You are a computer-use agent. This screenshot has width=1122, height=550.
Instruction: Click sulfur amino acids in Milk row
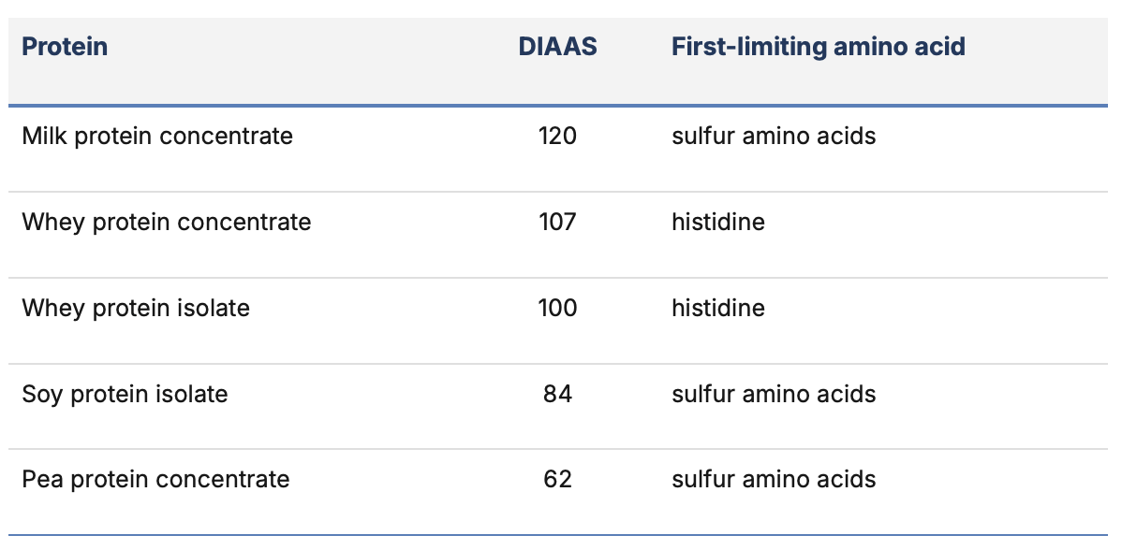click(x=774, y=136)
